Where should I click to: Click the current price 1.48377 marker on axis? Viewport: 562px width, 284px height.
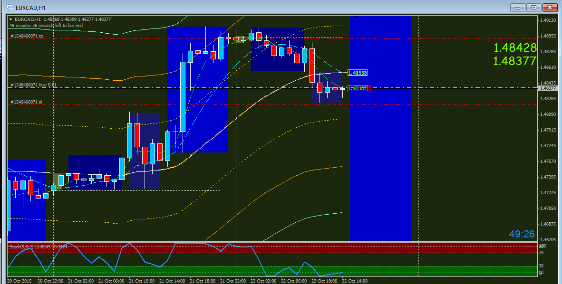548,88
